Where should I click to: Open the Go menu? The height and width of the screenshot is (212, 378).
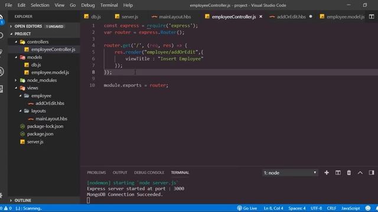point(73,5)
